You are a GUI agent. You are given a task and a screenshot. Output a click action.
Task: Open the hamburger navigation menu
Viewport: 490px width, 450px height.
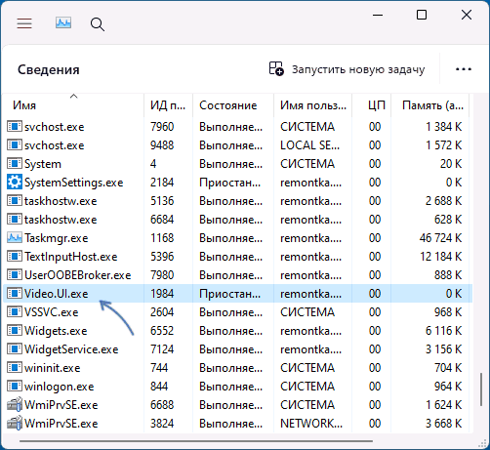coord(24,23)
